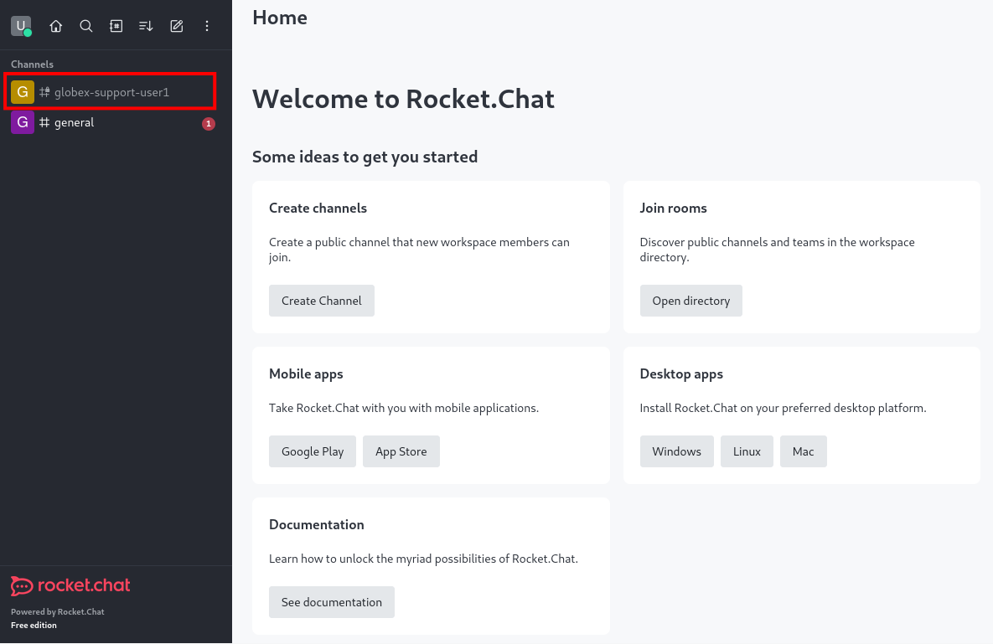Click the Home page title
This screenshot has height=644, width=993.
tap(280, 18)
